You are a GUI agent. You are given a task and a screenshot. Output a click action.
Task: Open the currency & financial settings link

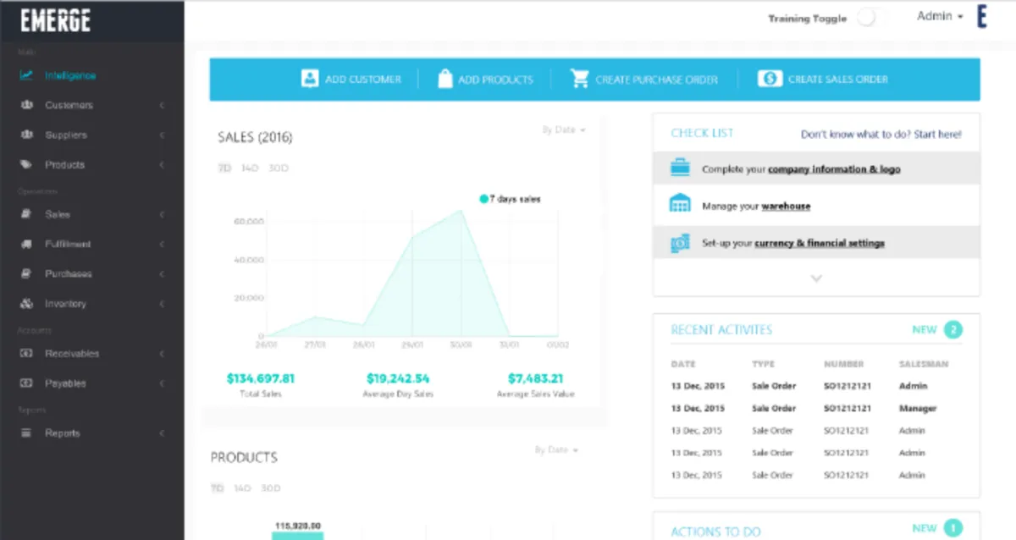pos(820,243)
